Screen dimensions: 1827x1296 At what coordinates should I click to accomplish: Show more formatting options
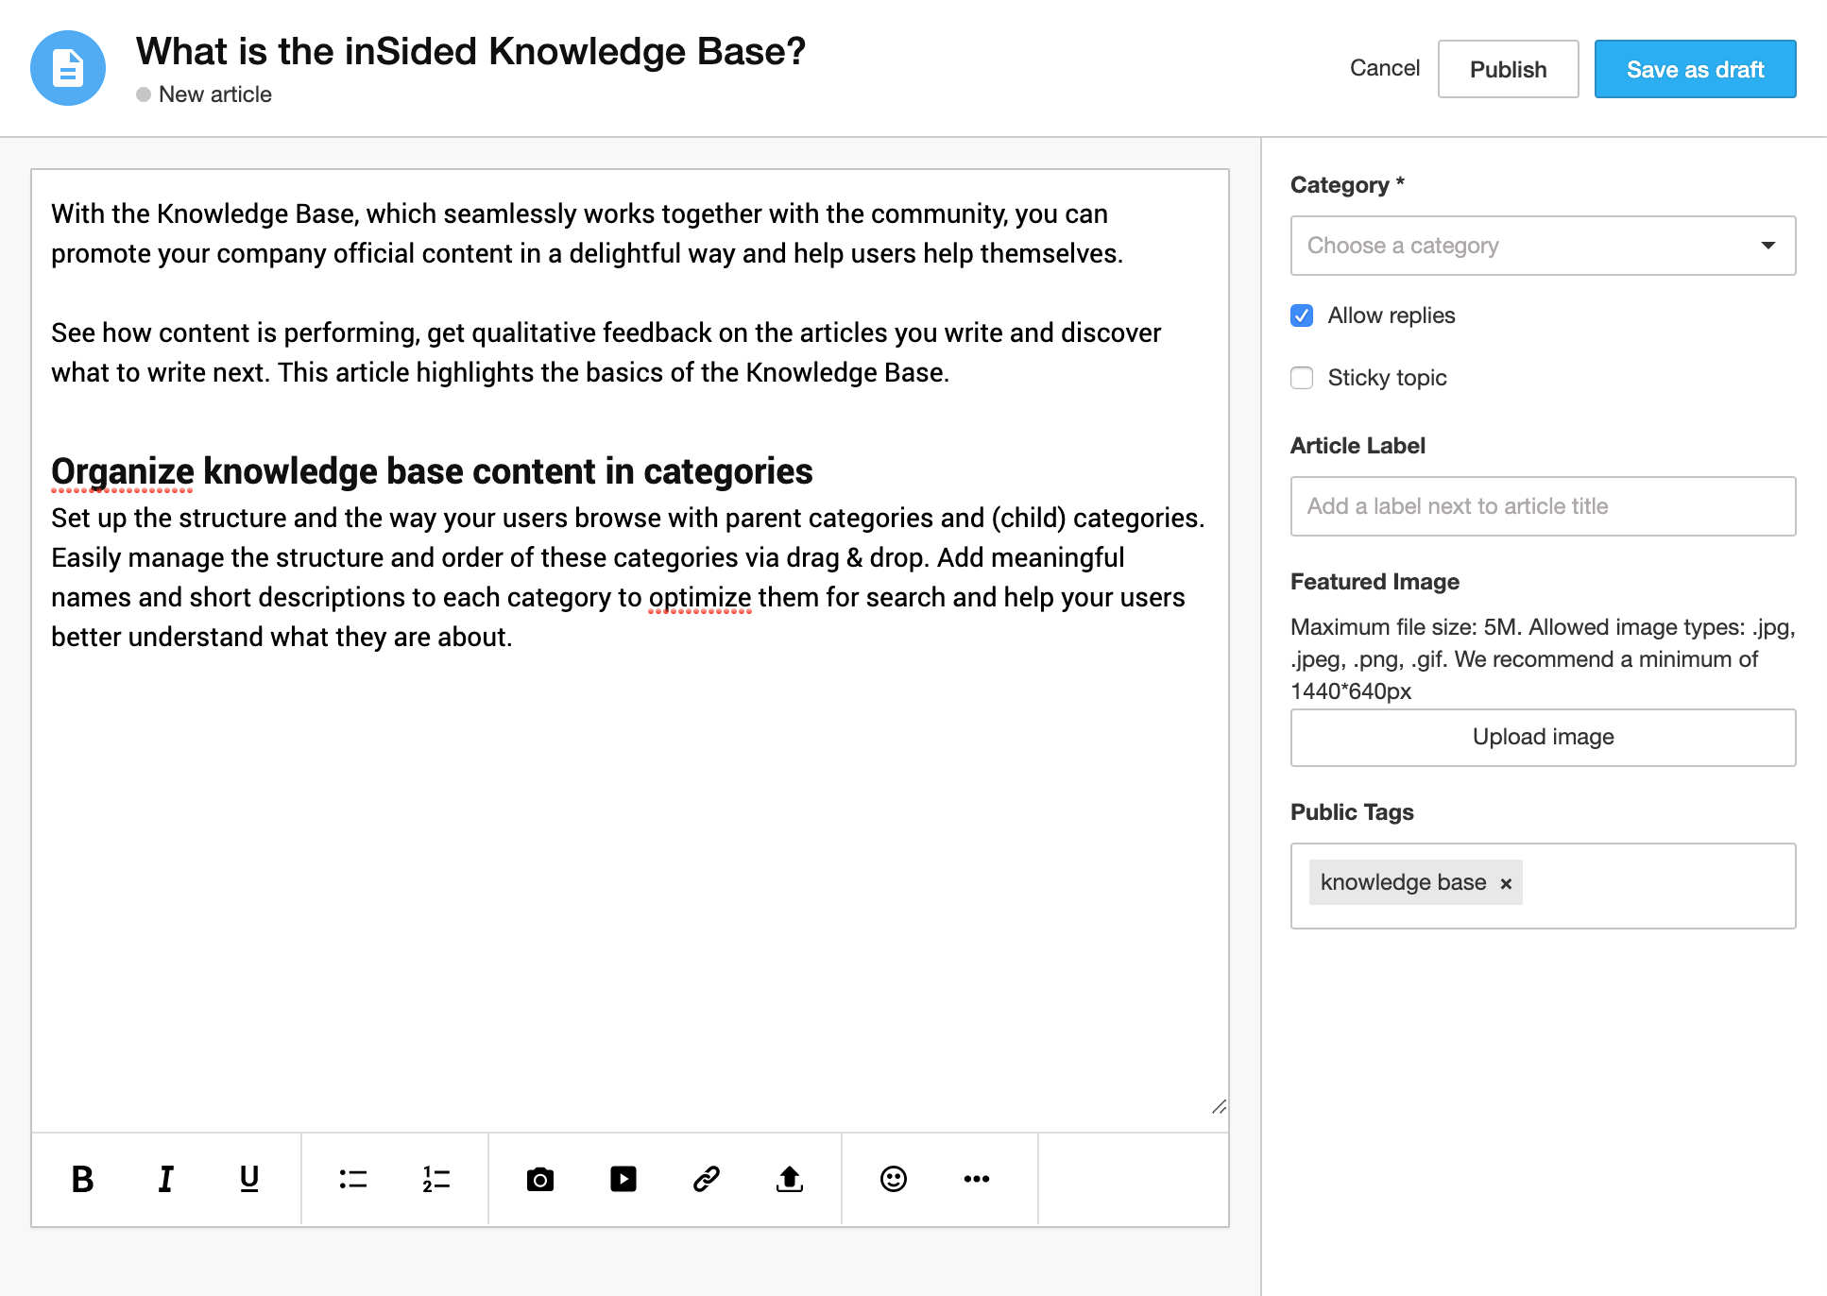click(977, 1179)
